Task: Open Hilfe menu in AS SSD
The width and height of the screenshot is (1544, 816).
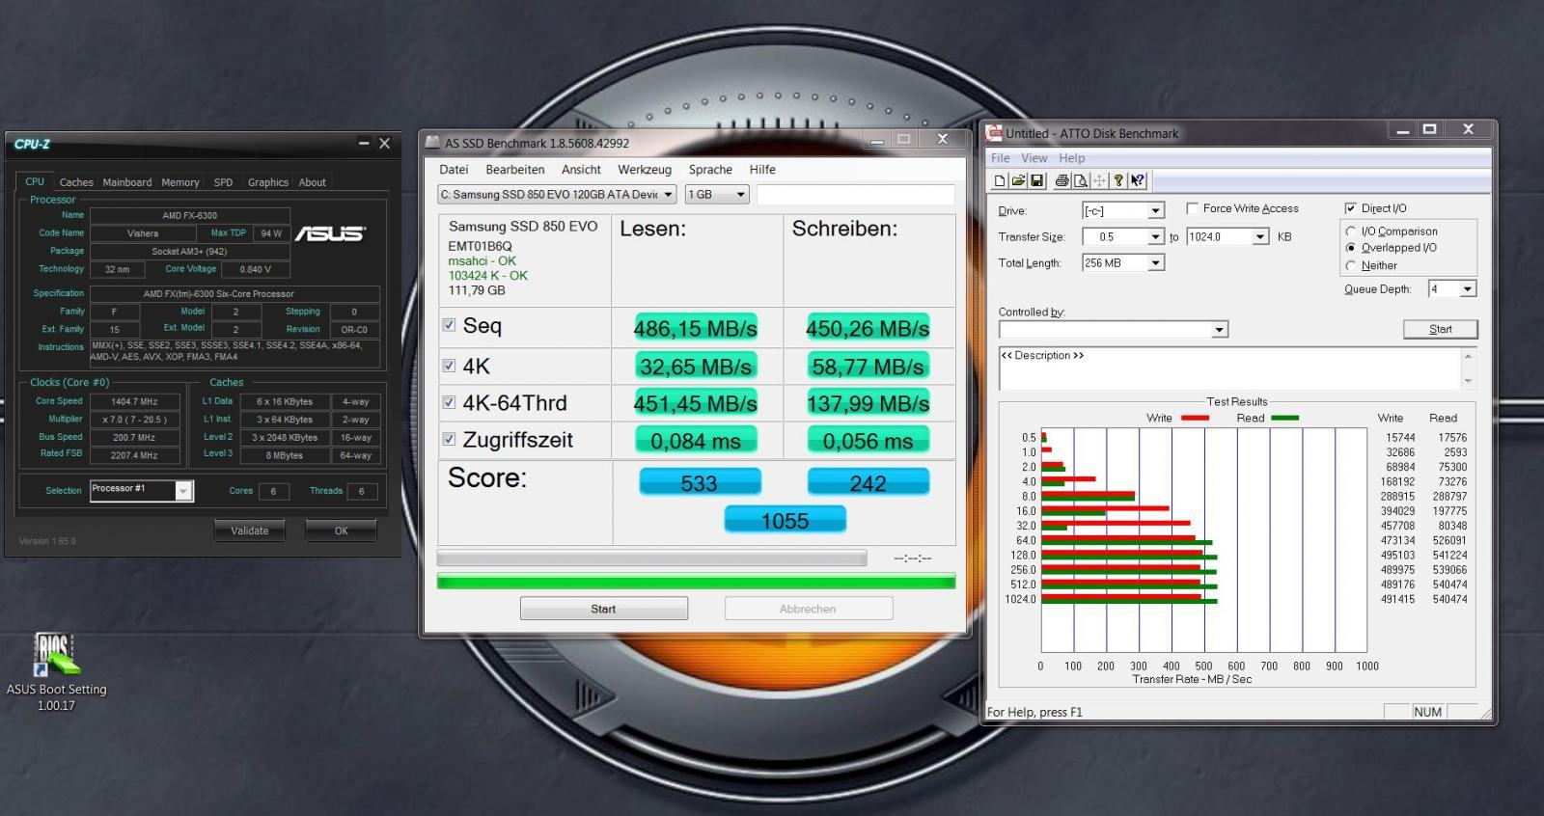Action: click(x=762, y=169)
